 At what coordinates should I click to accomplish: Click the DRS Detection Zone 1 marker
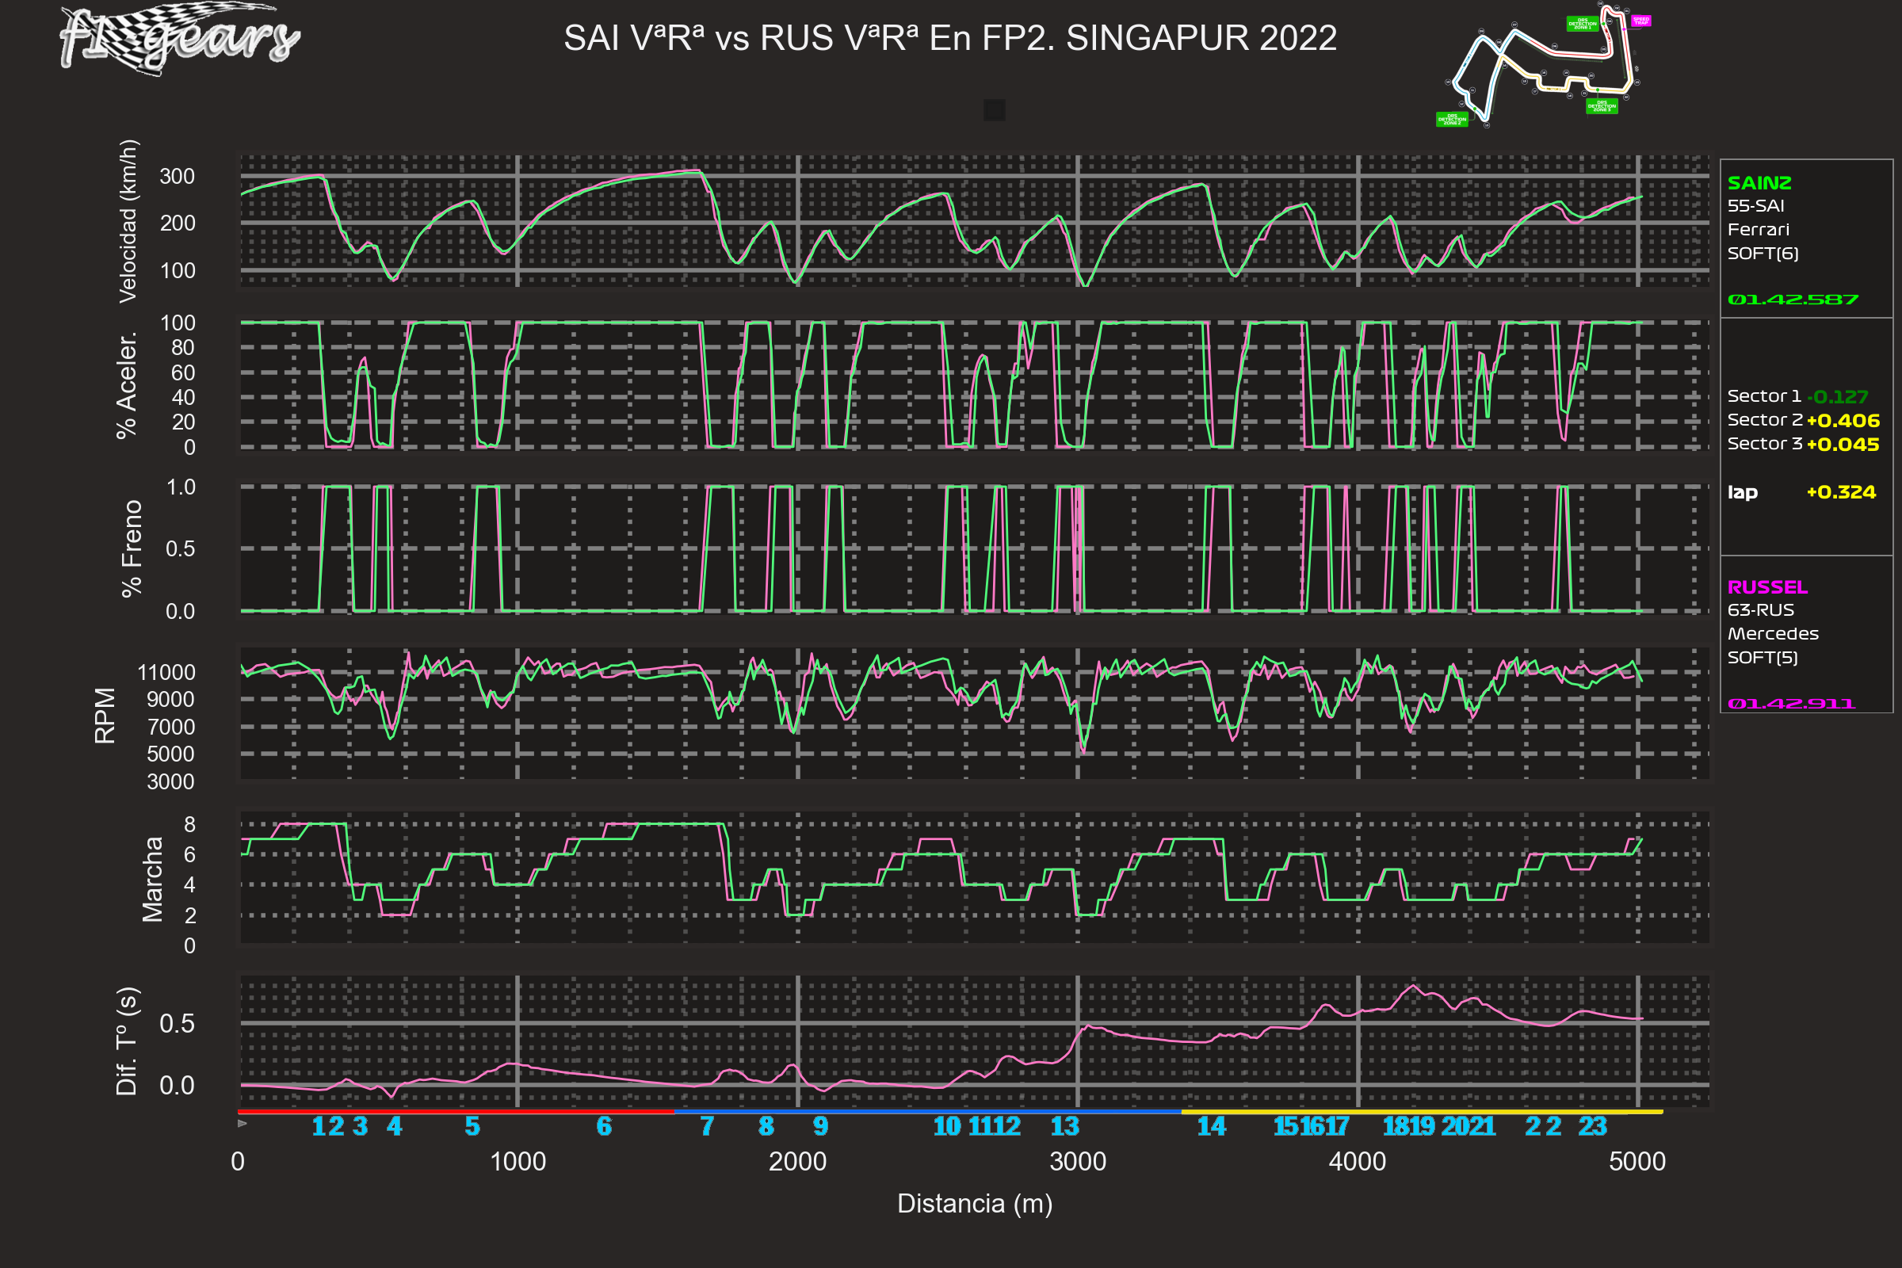coord(1582,25)
